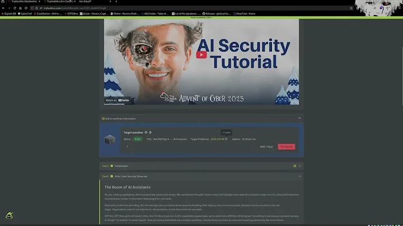403x226 pixels.
Task: Click the Firefox view icon
Action: [x=3, y=2]
